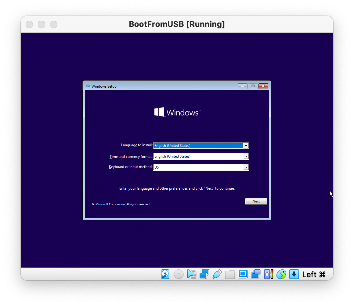Minimize the BootFromUSB VM window
The image size is (354, 306).
pyautogui.click(x=42, y=24)
